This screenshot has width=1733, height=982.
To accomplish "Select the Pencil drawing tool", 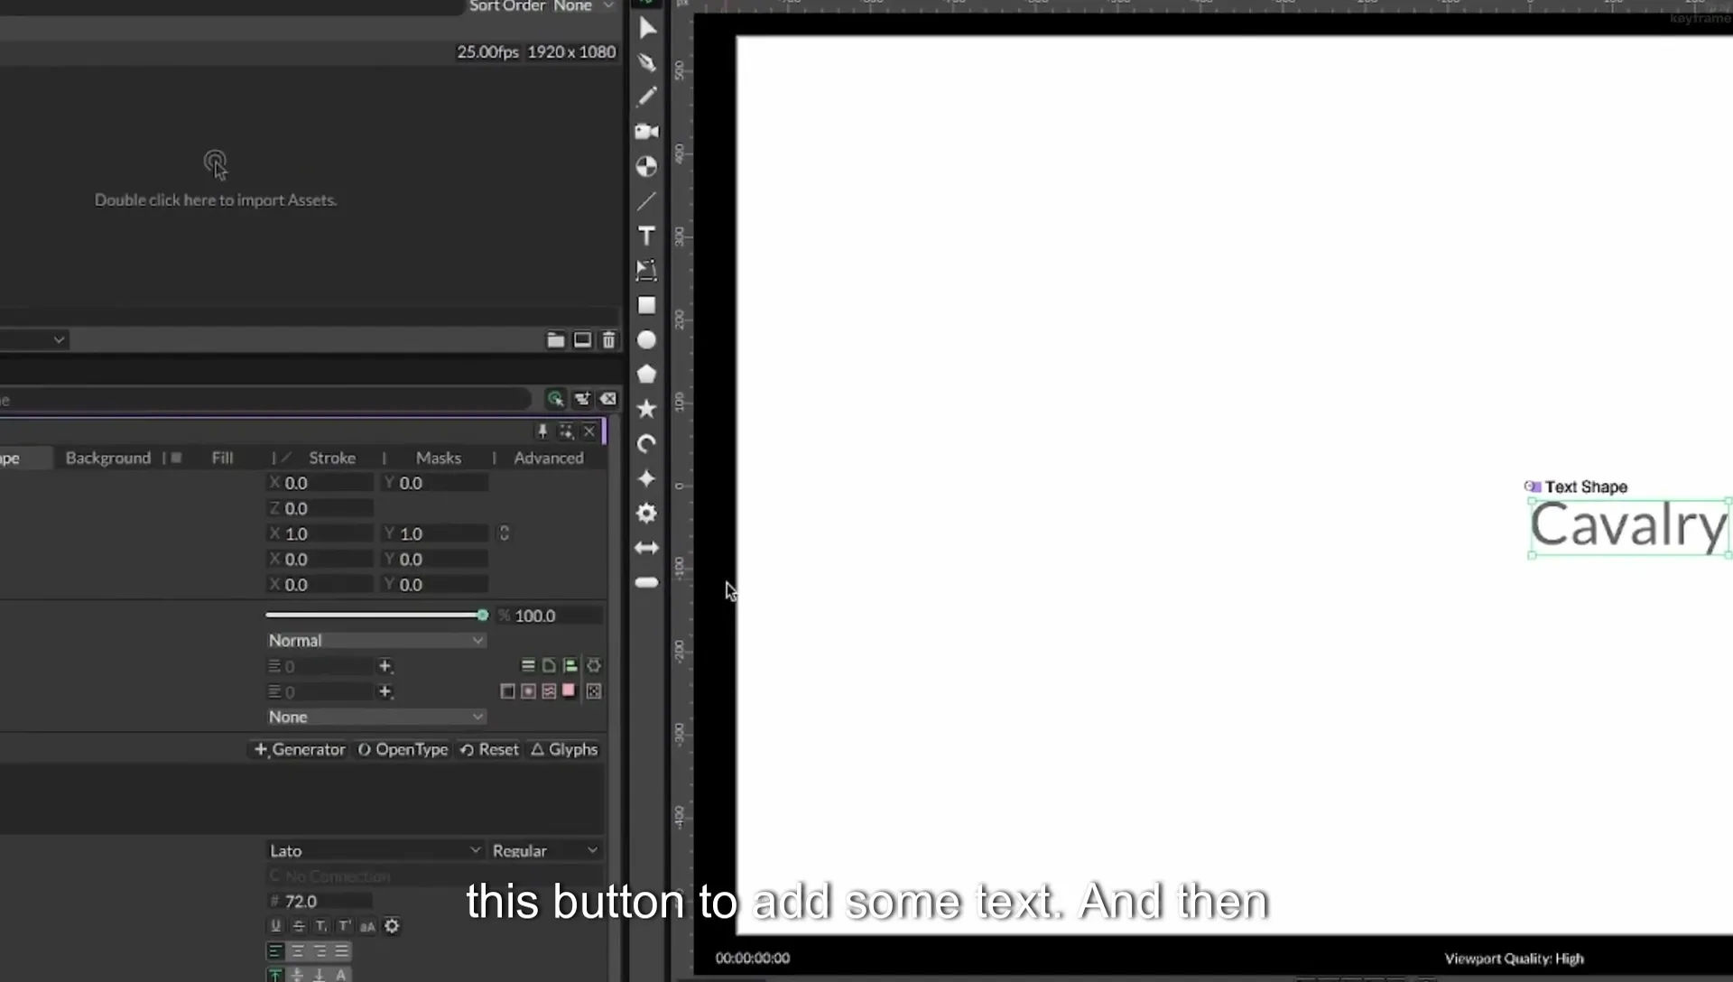I will point(646,97).
